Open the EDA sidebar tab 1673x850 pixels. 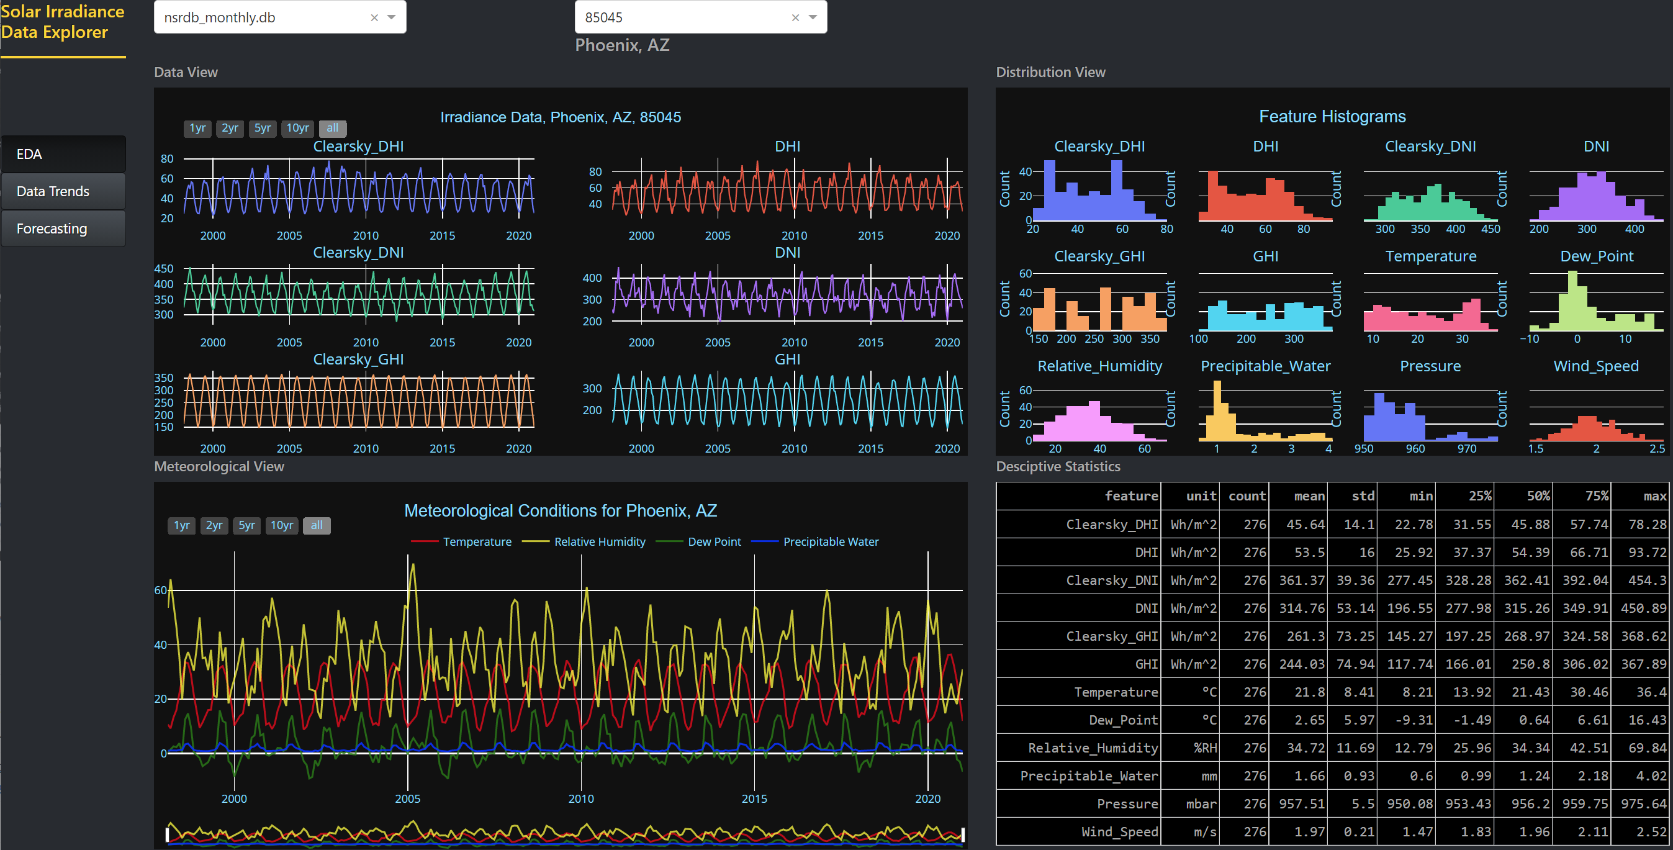click(63, 154)
